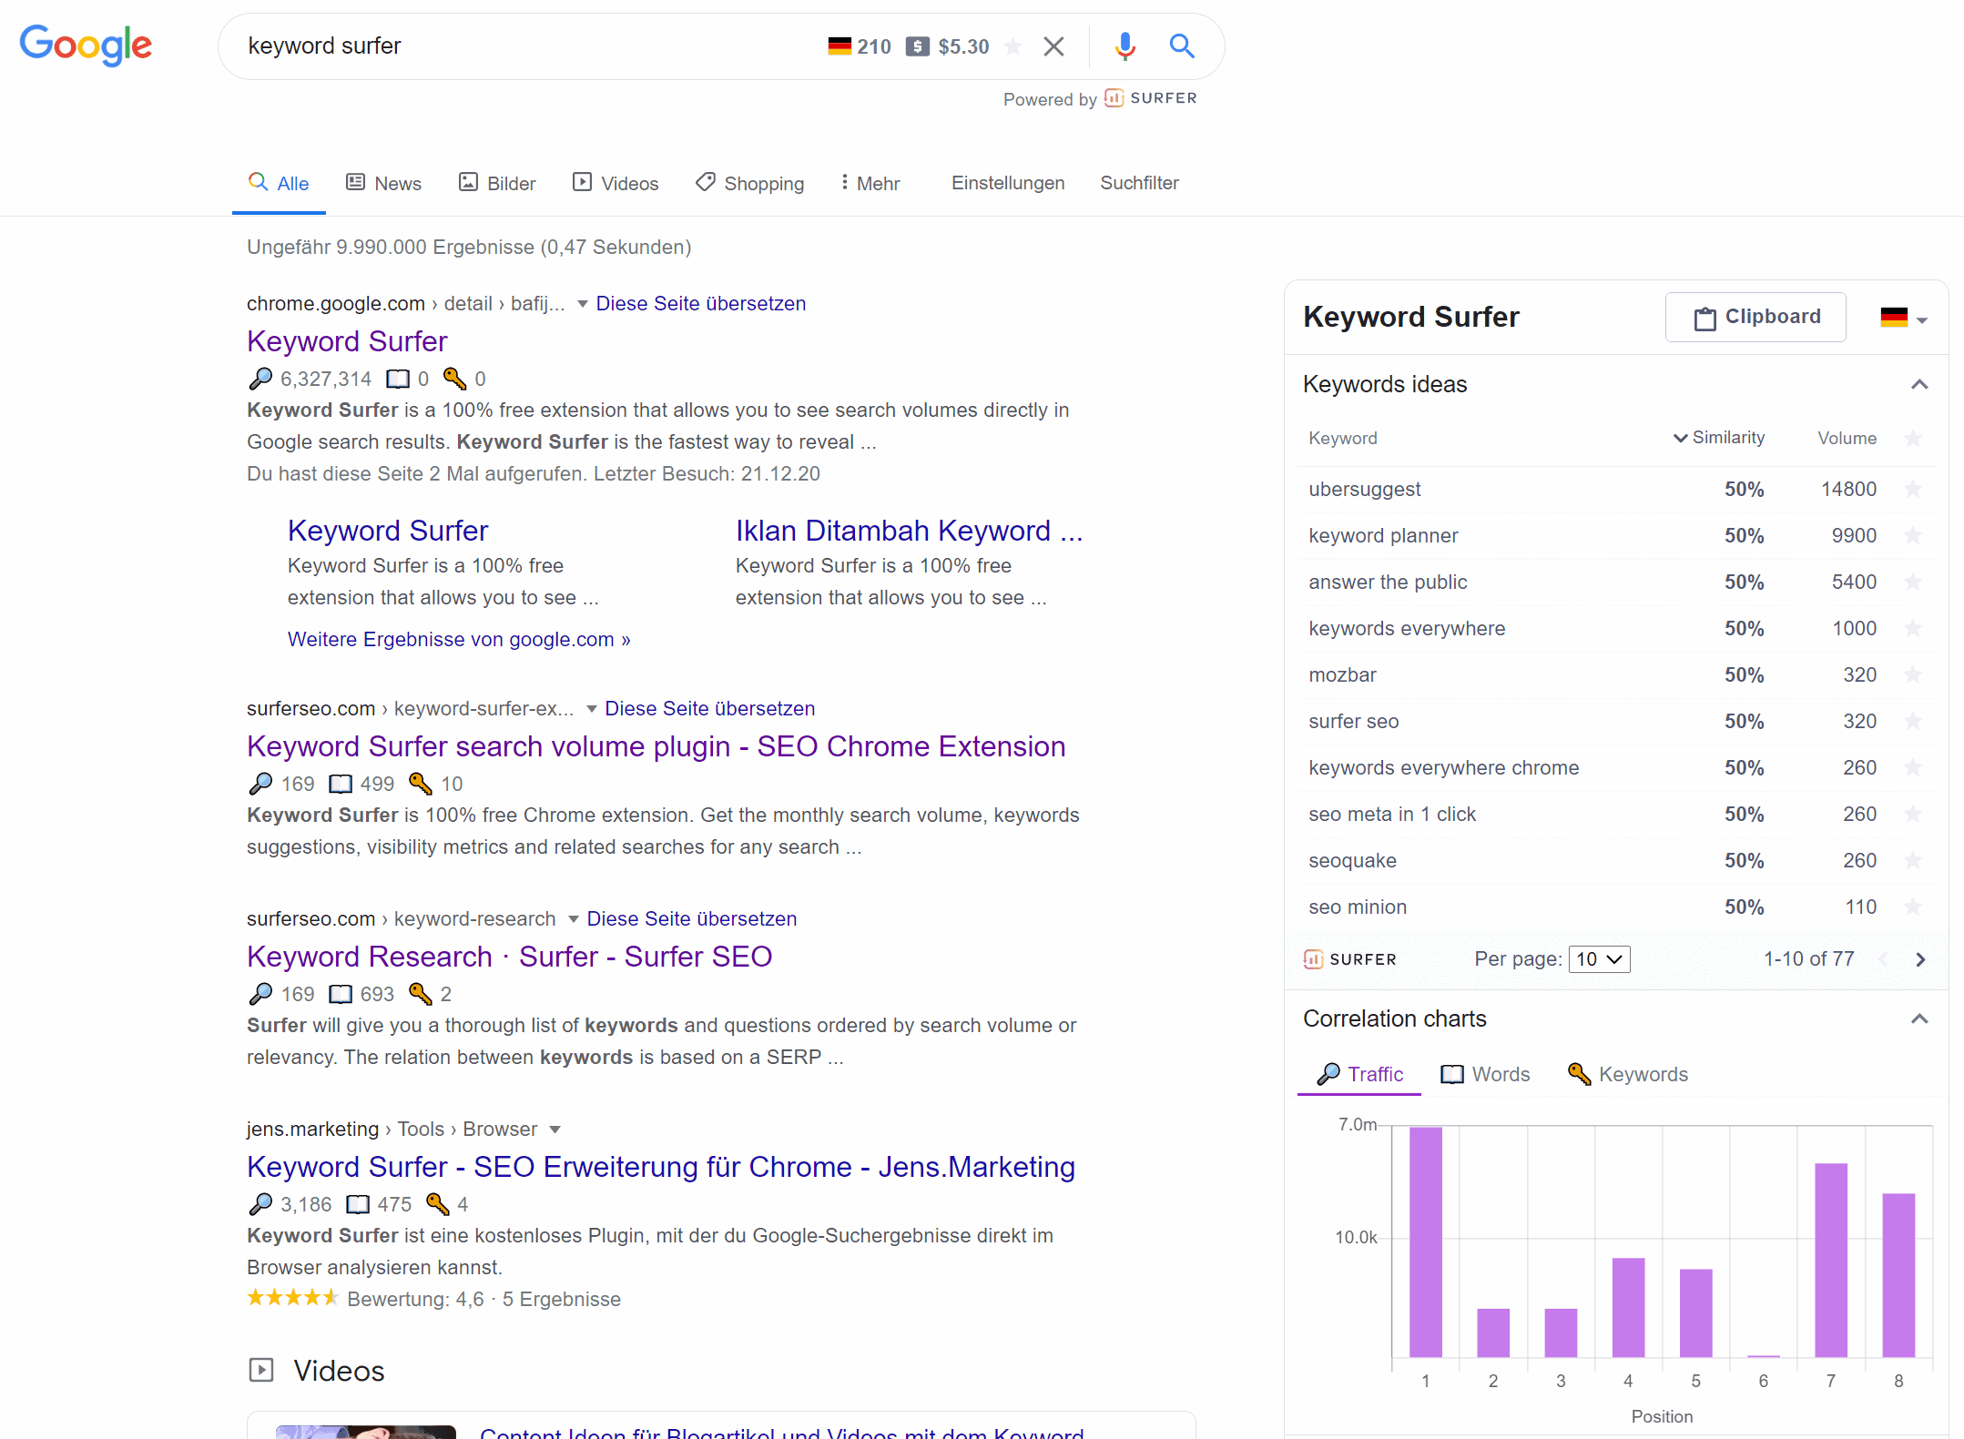Select the Traffic view in Correlation charts

1359,1074
